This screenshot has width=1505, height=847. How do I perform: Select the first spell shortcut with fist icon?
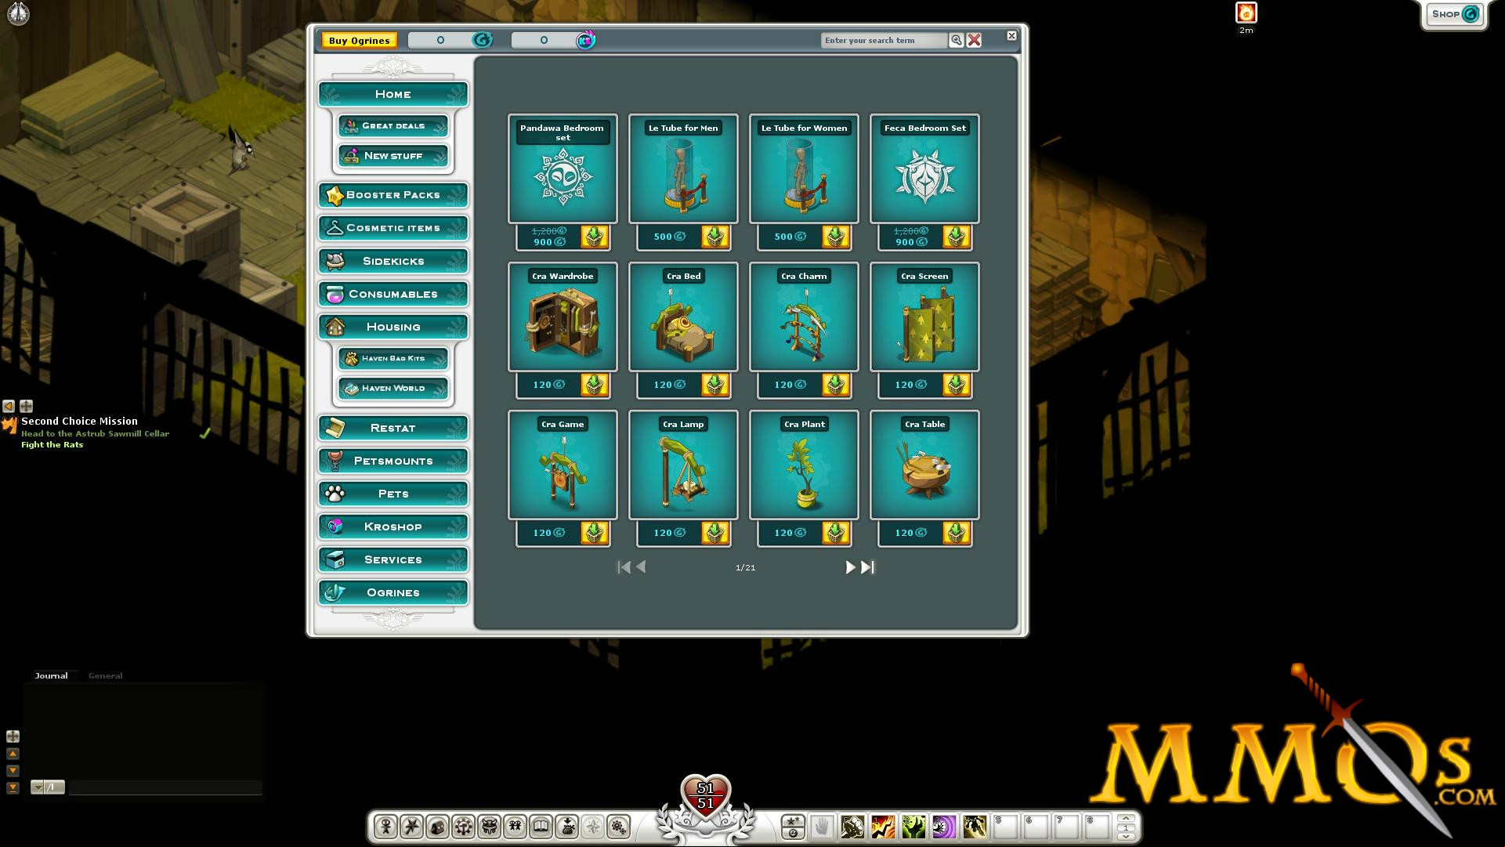click(x=852, y=827)
